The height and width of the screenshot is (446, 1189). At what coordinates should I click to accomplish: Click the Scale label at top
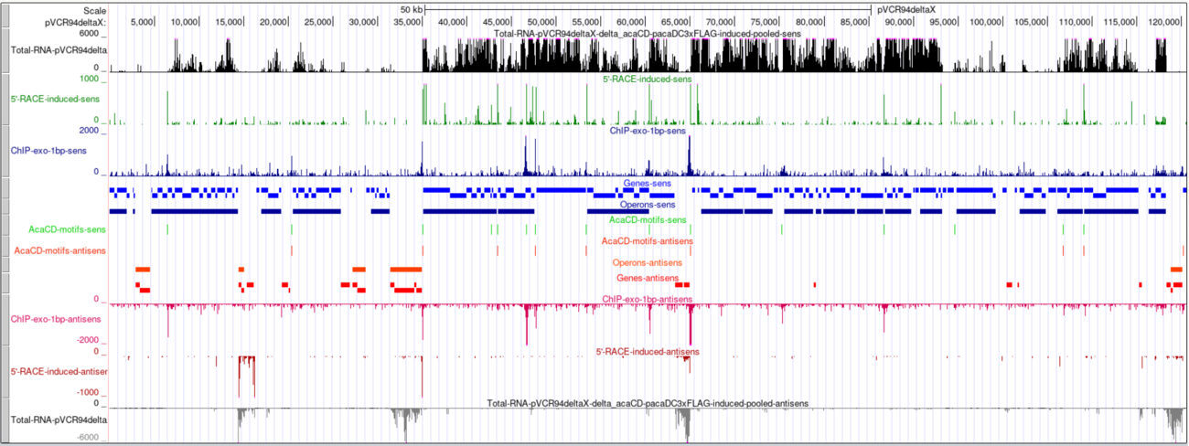[x=94, y=9]
